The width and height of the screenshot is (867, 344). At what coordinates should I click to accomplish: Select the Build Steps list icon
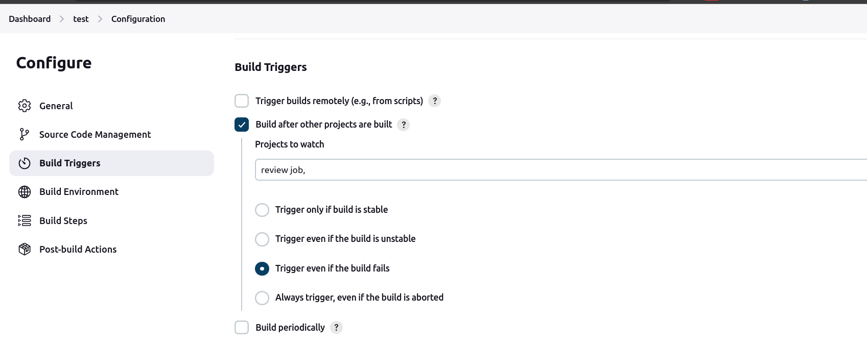24,220
